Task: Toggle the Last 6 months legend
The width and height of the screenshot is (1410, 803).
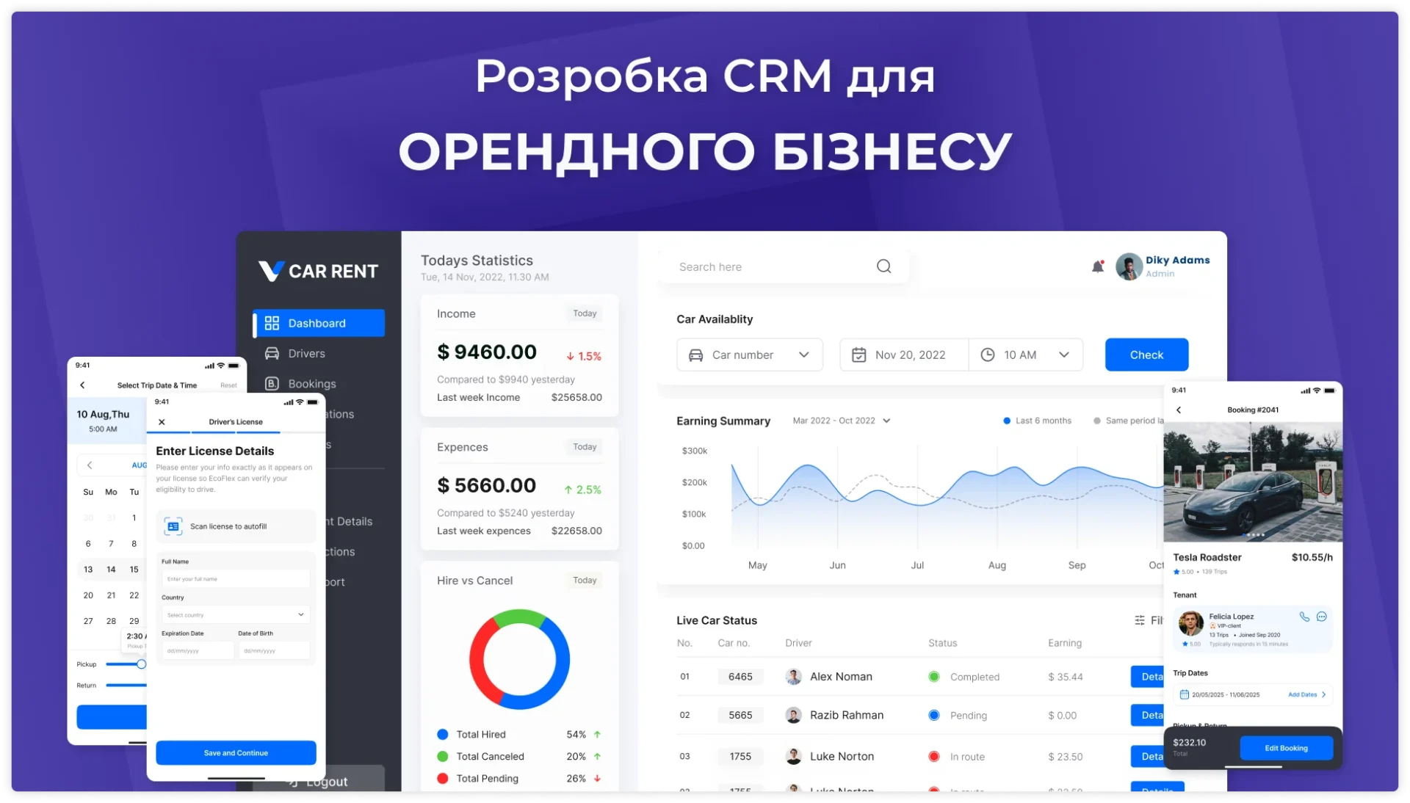Action: (x=1037, y=421)
